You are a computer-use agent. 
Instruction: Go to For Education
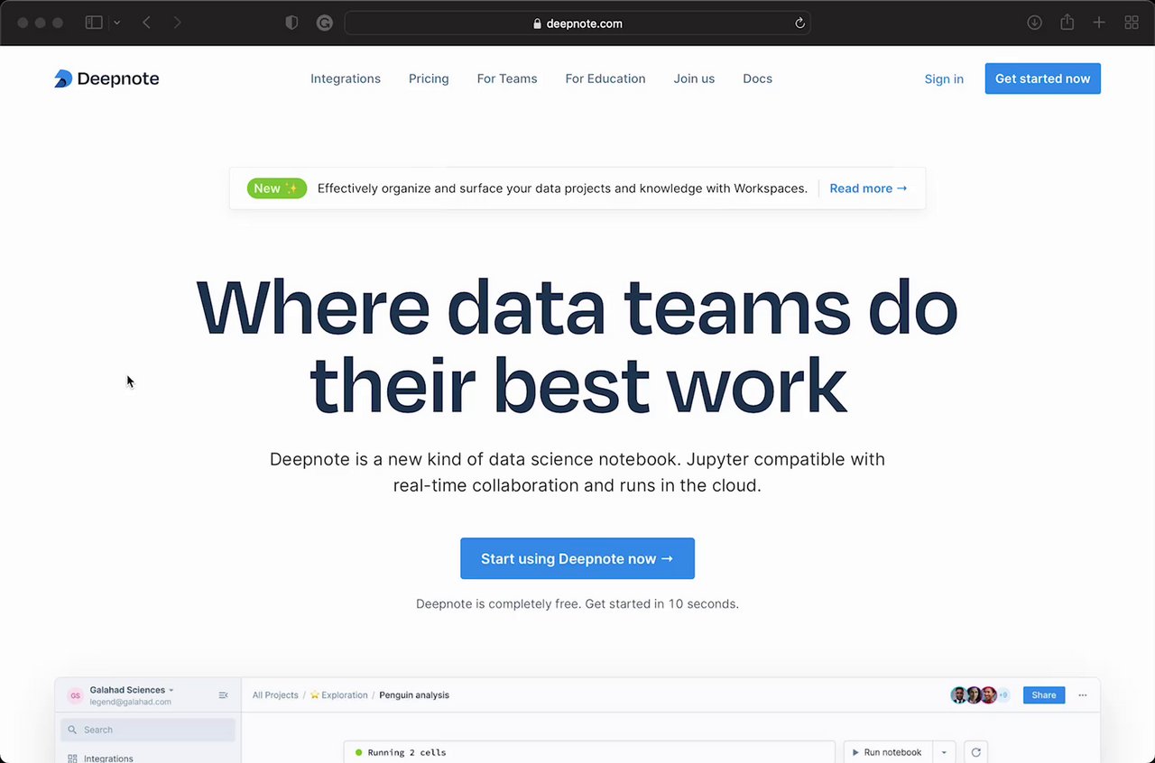click(605, 78)
